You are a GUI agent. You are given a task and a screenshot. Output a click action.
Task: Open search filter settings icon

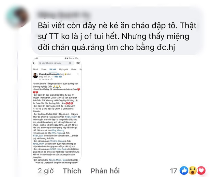point(78,63)
